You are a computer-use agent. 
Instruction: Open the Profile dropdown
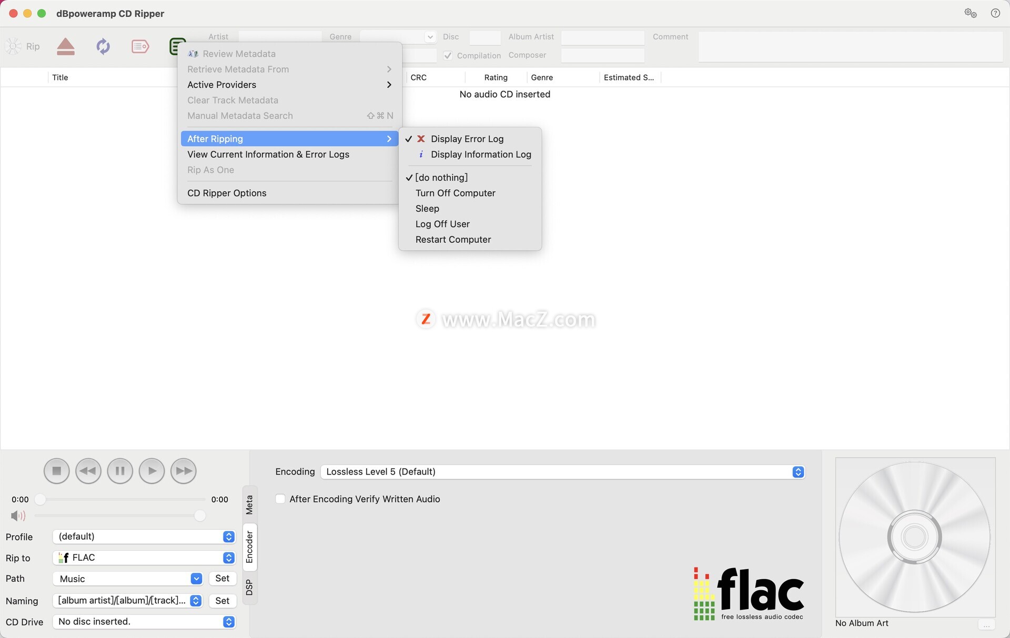pyautogui.click(x=144, y=537)
